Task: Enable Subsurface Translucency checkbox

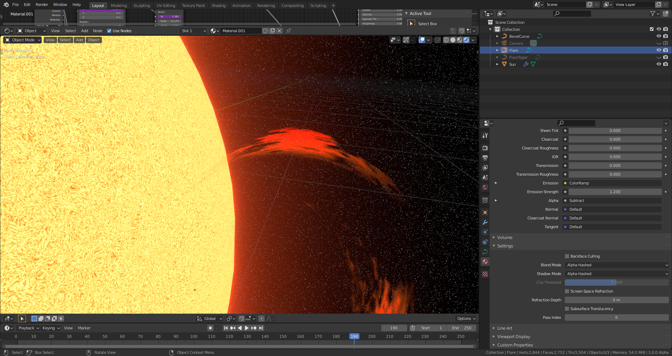Action: click(x=567, y=309)
